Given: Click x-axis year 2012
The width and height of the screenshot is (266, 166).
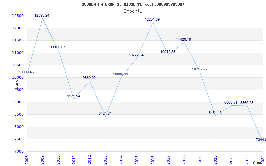Looking at the screenshot, I should coord(89,160).
